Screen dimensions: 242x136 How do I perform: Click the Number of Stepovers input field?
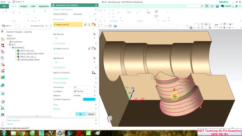pyautogui.click(x=89, y=99)
